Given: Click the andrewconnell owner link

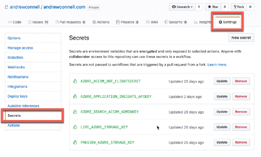Looking at the screenshot, I should [x=25, y=7].
